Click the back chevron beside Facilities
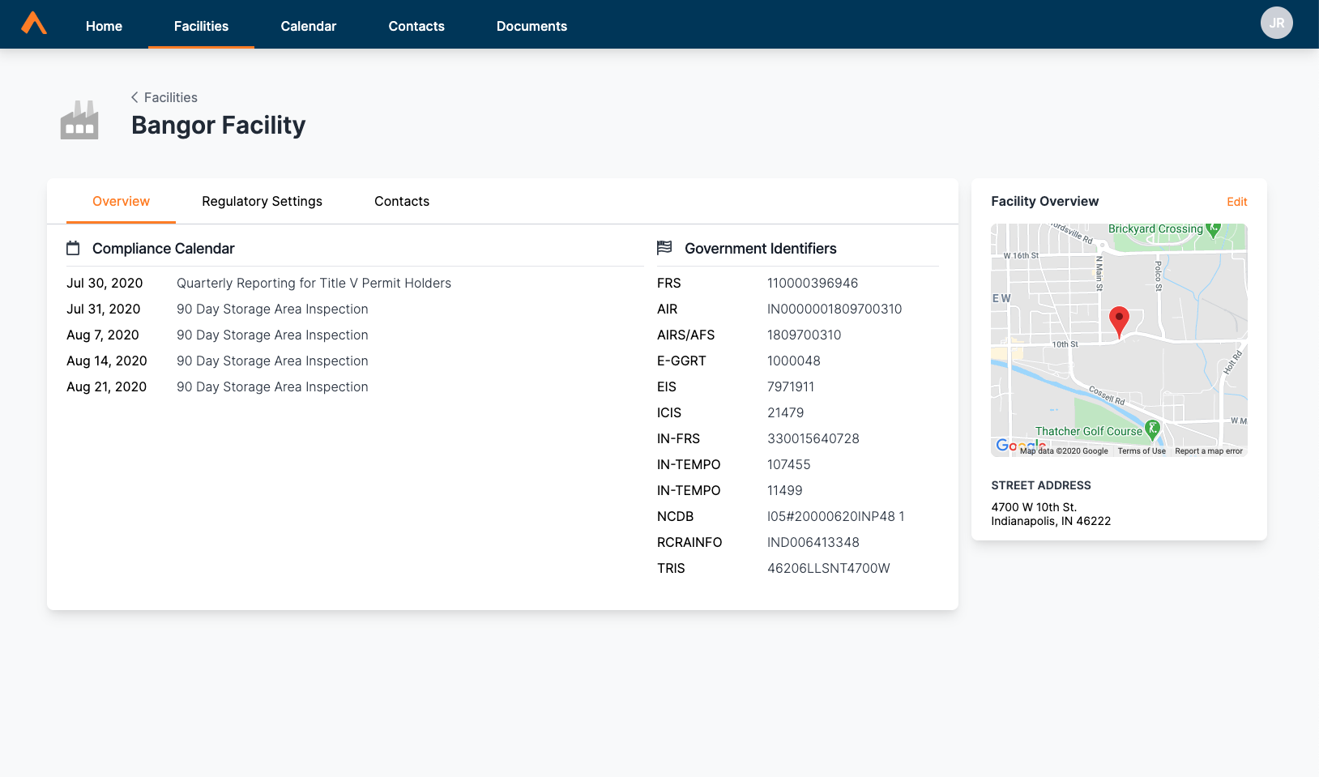1319x777 pixels. tap(134, 97)
